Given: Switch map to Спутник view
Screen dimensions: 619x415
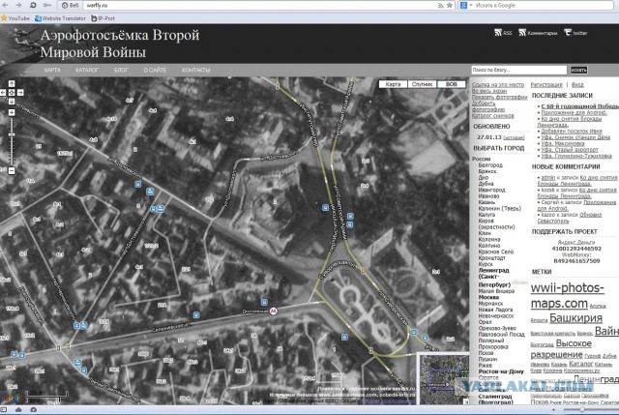Looking at the screenshot, I should (x=422, y=85).
